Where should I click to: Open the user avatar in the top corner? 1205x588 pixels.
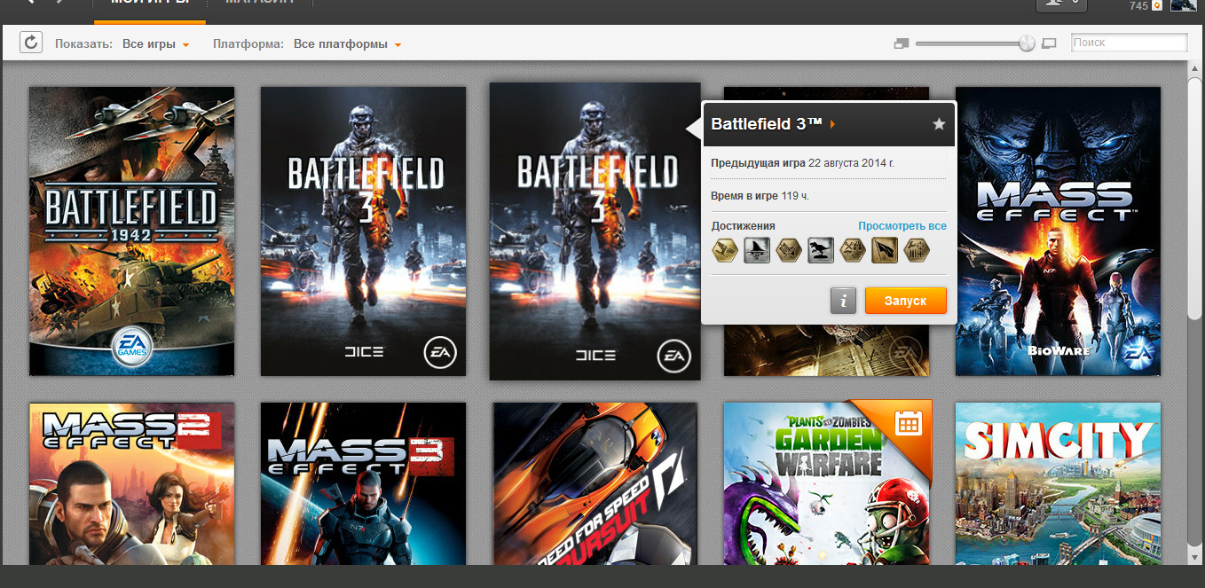[x=1184, y=5]
